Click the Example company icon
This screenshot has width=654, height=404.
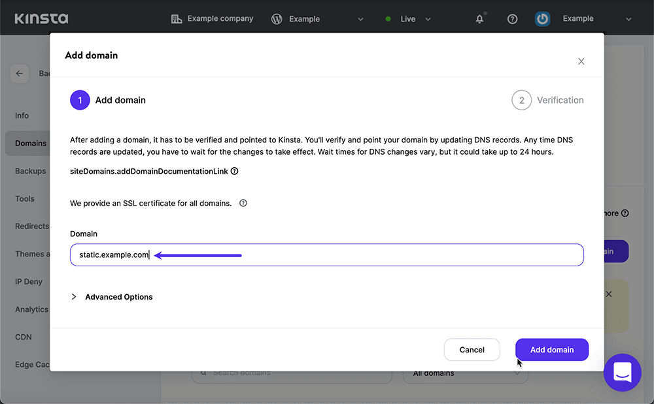point(177,18)
